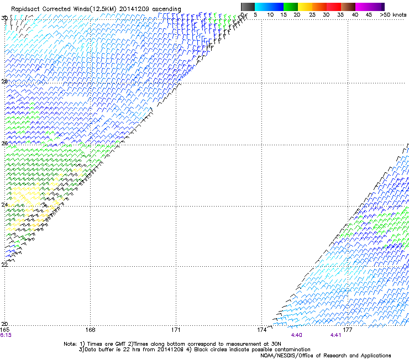409x359 pixels.
Task: Click the green 15-20 knots legend swatch
Action: coord(291,7)
